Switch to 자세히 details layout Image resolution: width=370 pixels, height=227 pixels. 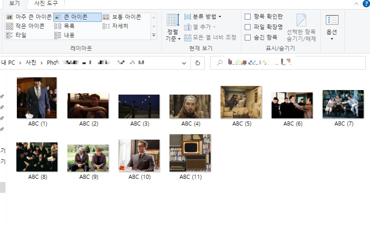(115, 26)
